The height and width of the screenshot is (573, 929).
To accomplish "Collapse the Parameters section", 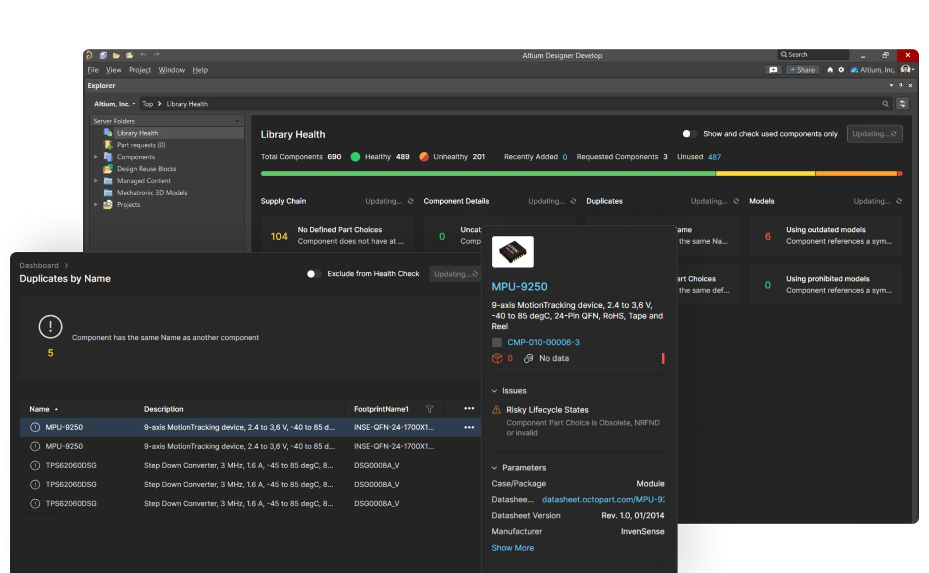I will pos(495,468).
